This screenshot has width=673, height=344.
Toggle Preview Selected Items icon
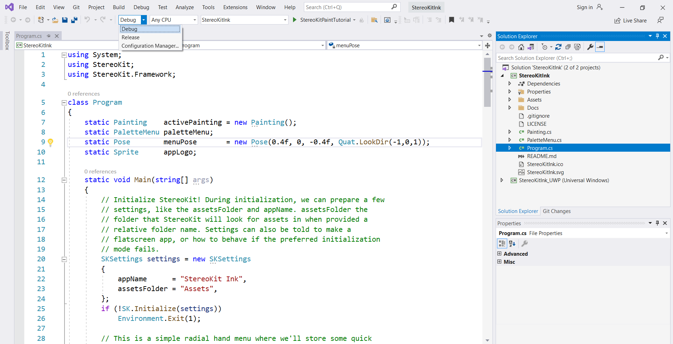coord(600,47)
